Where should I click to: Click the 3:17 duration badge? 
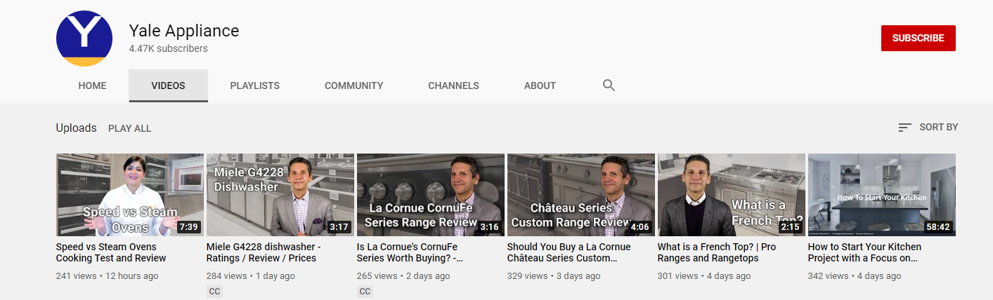tap(339, 227)
